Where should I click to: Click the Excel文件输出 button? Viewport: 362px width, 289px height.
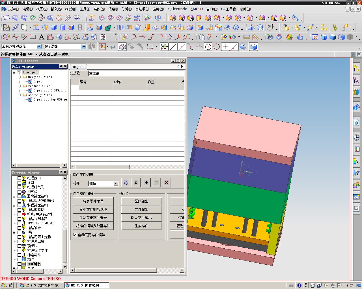pyautogui.click(x=141, y=218)
